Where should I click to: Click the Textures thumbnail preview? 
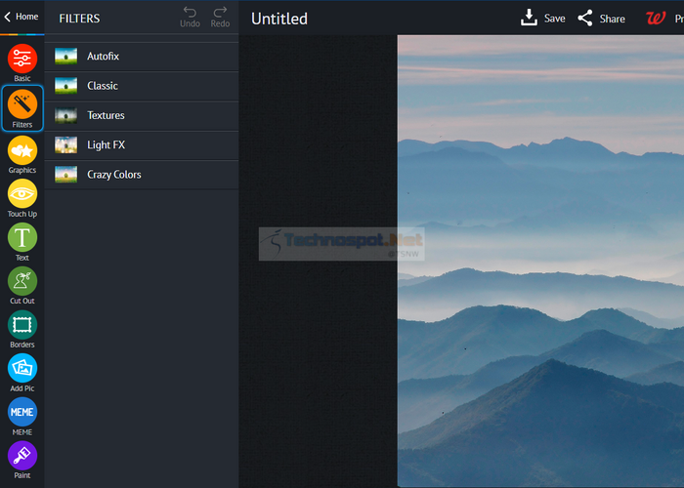point(65,115)
